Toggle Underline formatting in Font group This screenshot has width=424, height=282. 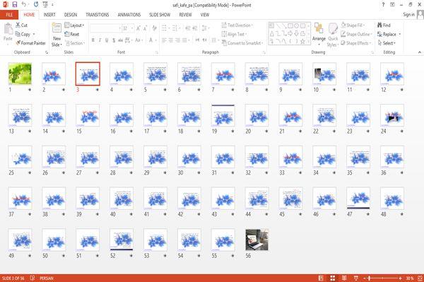click(x=107, y=40)
